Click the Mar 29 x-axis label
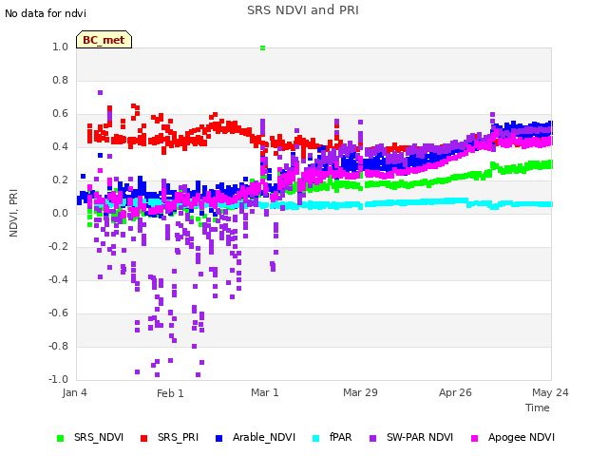The image size is (608, 456). 360,392
